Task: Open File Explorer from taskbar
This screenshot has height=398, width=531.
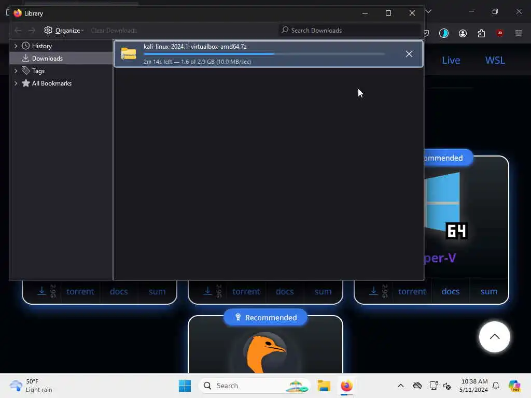Action: 324,386
